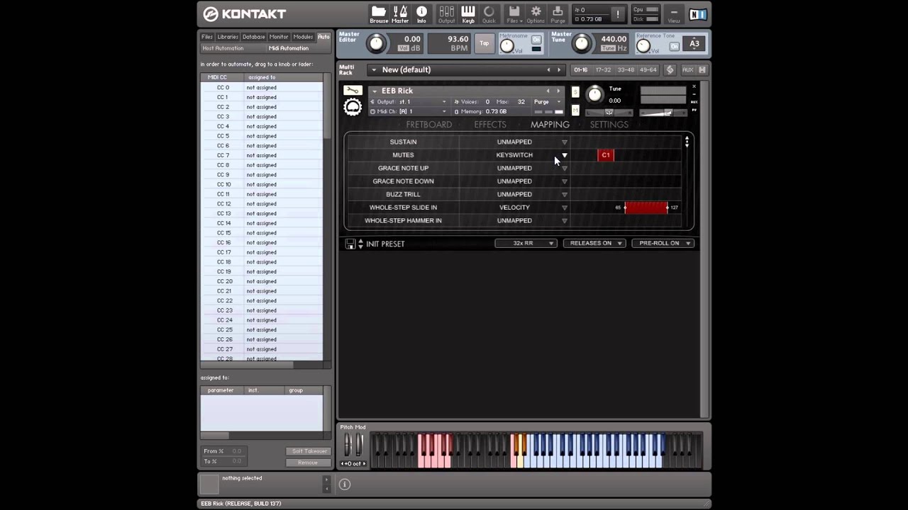Open the multi name dropdown New (default)
The image size is (908, 510).
[374, 70]
